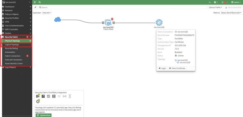Click the grayed third legend device icon

pos(49,96)
